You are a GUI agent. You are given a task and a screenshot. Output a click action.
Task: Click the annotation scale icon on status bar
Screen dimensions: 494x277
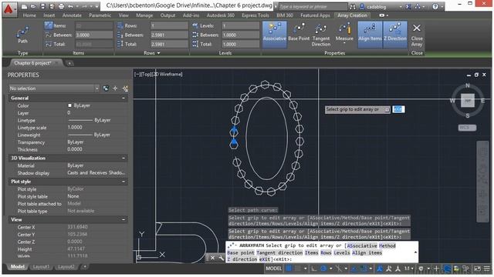[398, 269]
